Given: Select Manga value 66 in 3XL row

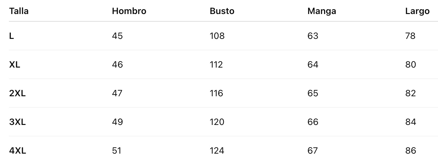Looking at the screenshot, I should tap(313, 122).
